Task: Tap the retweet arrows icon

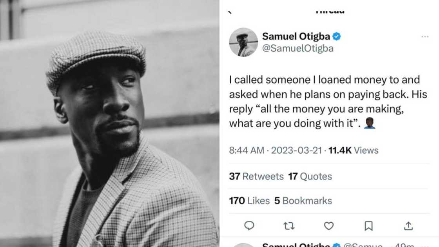Action: point(289,226)
